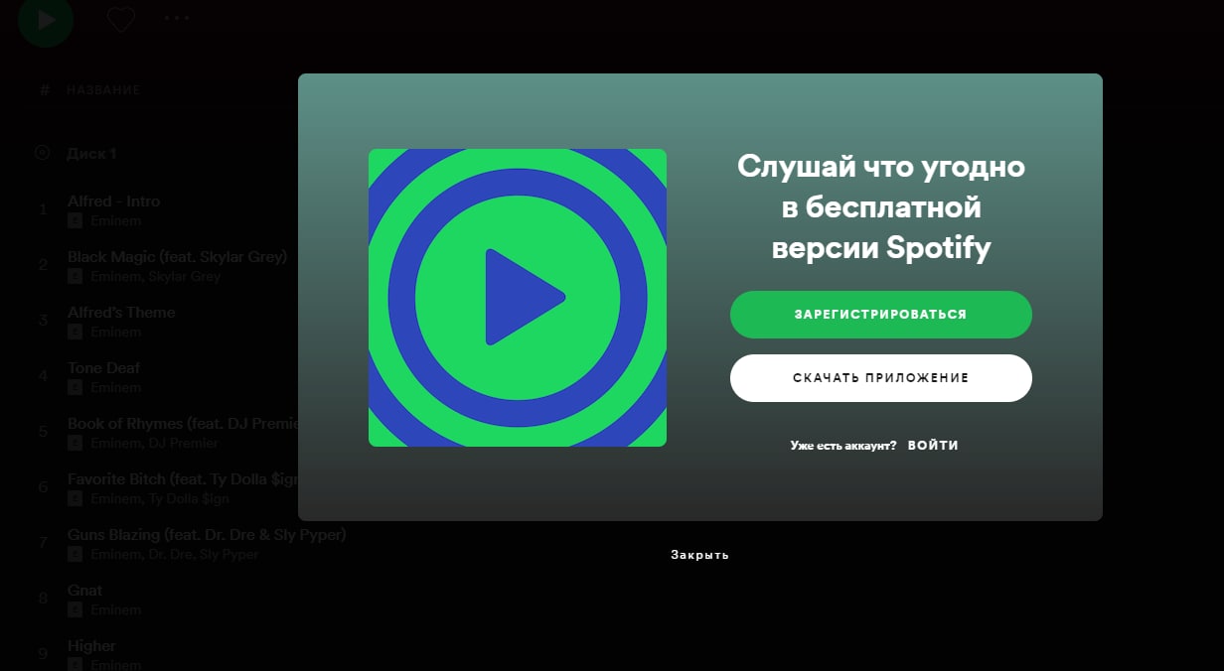Select the track Higher
Screen dimensions: 1224x671
coord(91,645)
